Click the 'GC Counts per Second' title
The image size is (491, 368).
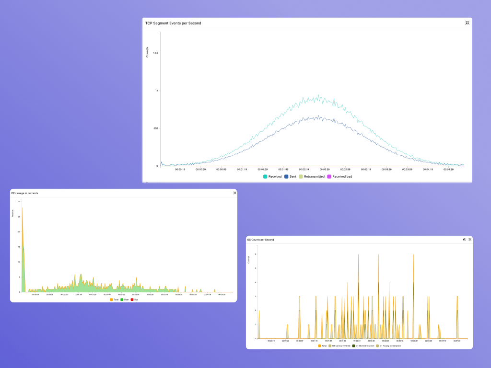260,240
